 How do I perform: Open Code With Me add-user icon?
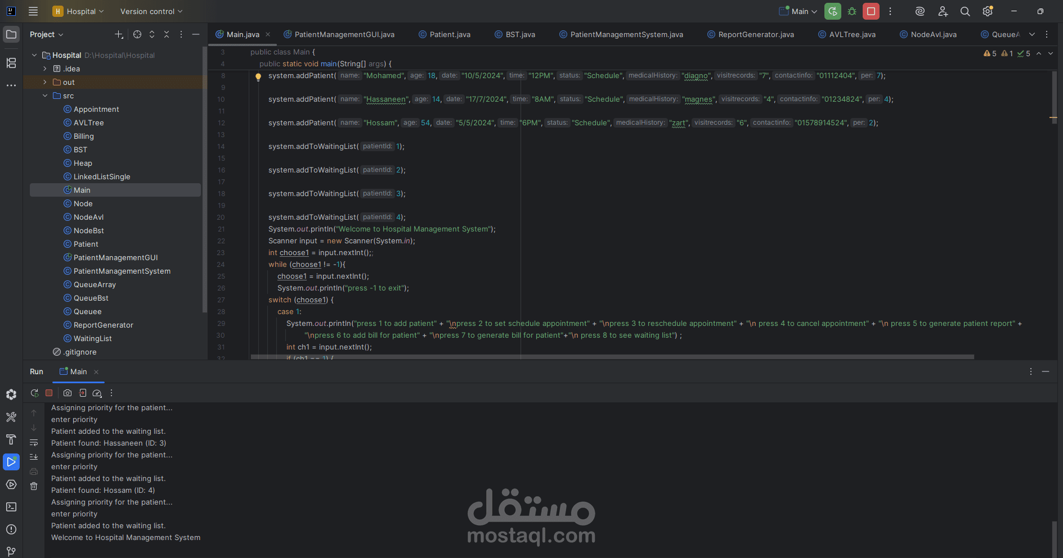[943, 11]
